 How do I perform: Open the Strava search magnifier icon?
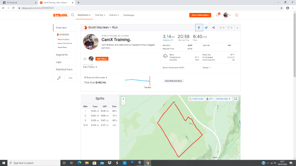point(73,15)
